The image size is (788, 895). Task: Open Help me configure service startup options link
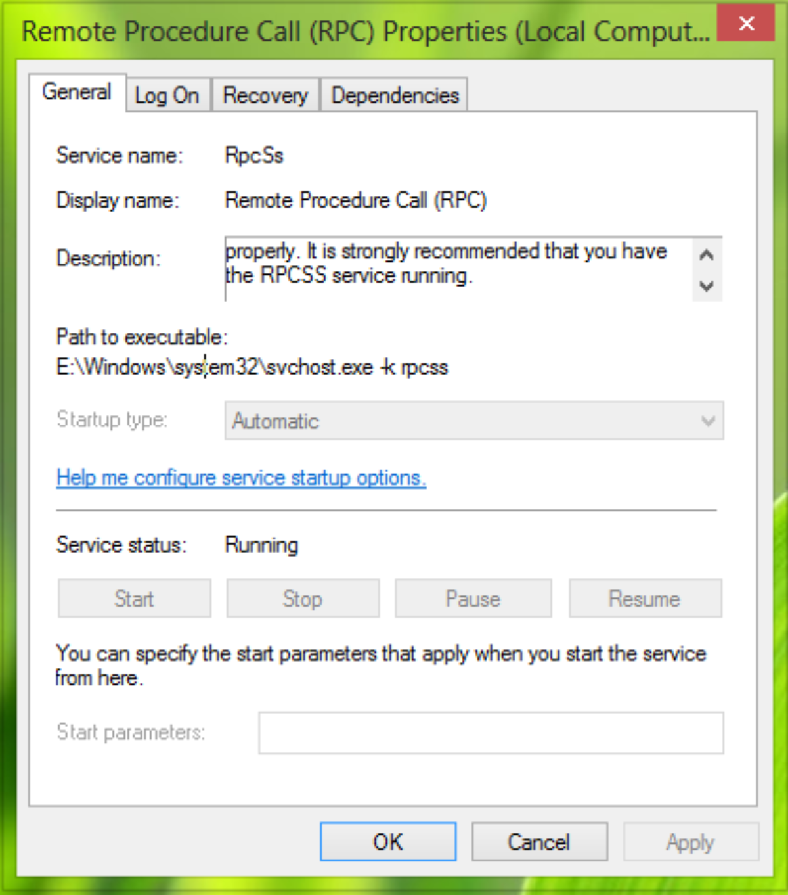click(241, 478)
